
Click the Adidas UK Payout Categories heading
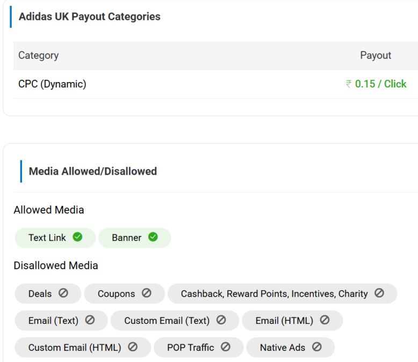tap(90, 17)
